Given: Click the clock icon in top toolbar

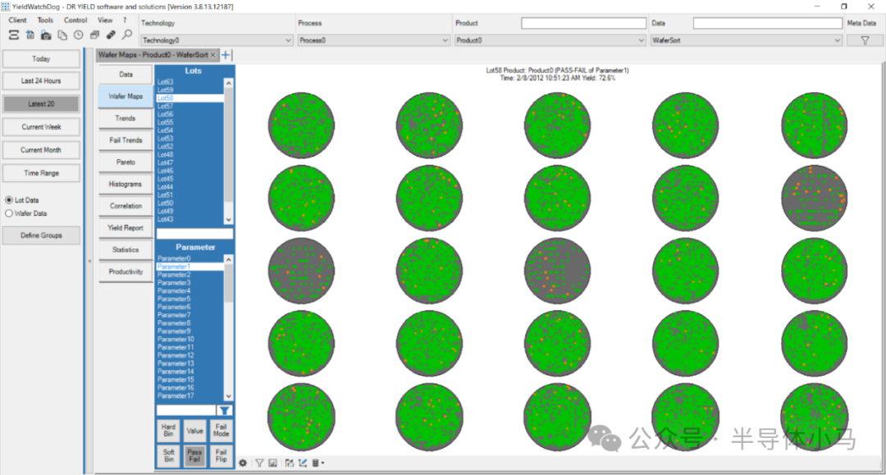Looking at the screenshot, I should tap(79, 35).
